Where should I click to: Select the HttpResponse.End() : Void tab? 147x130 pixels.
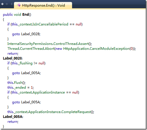pos(43,5)
